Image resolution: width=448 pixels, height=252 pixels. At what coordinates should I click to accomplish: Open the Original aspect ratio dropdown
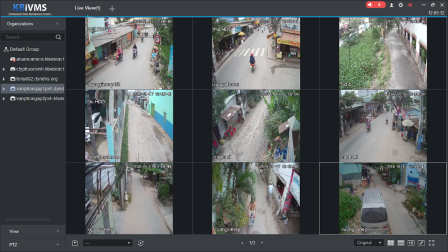369,243
